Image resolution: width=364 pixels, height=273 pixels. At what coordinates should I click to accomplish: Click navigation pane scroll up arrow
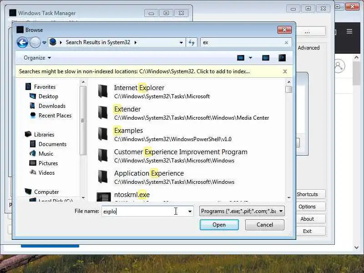pyautogui.click(x=83, y=82)
